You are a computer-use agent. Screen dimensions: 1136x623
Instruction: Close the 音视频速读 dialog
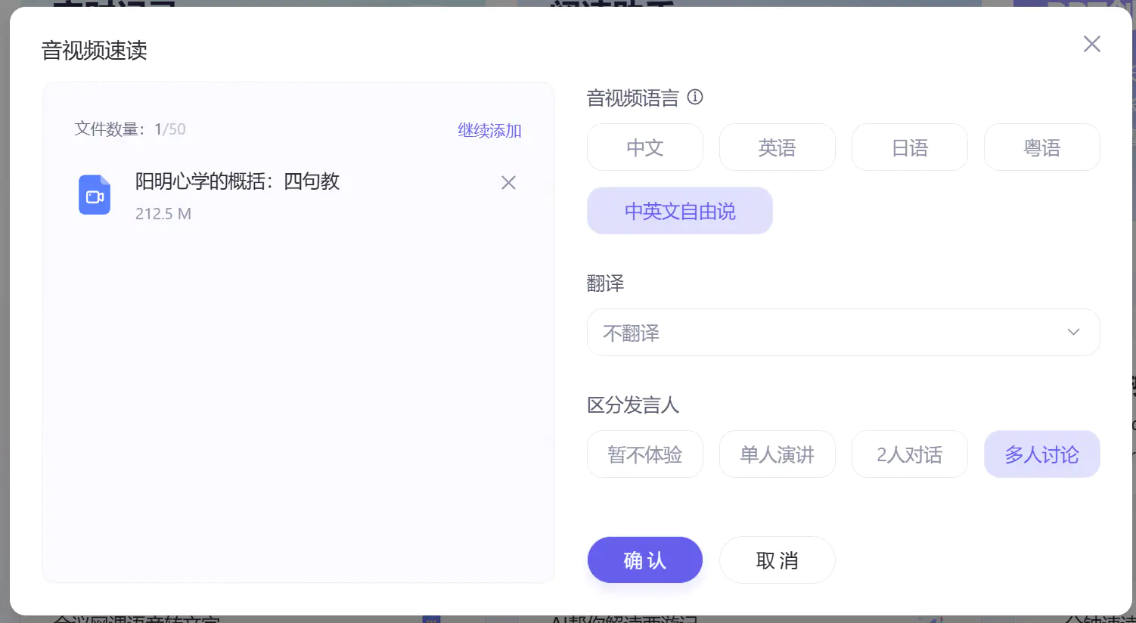coord(1091,44)
